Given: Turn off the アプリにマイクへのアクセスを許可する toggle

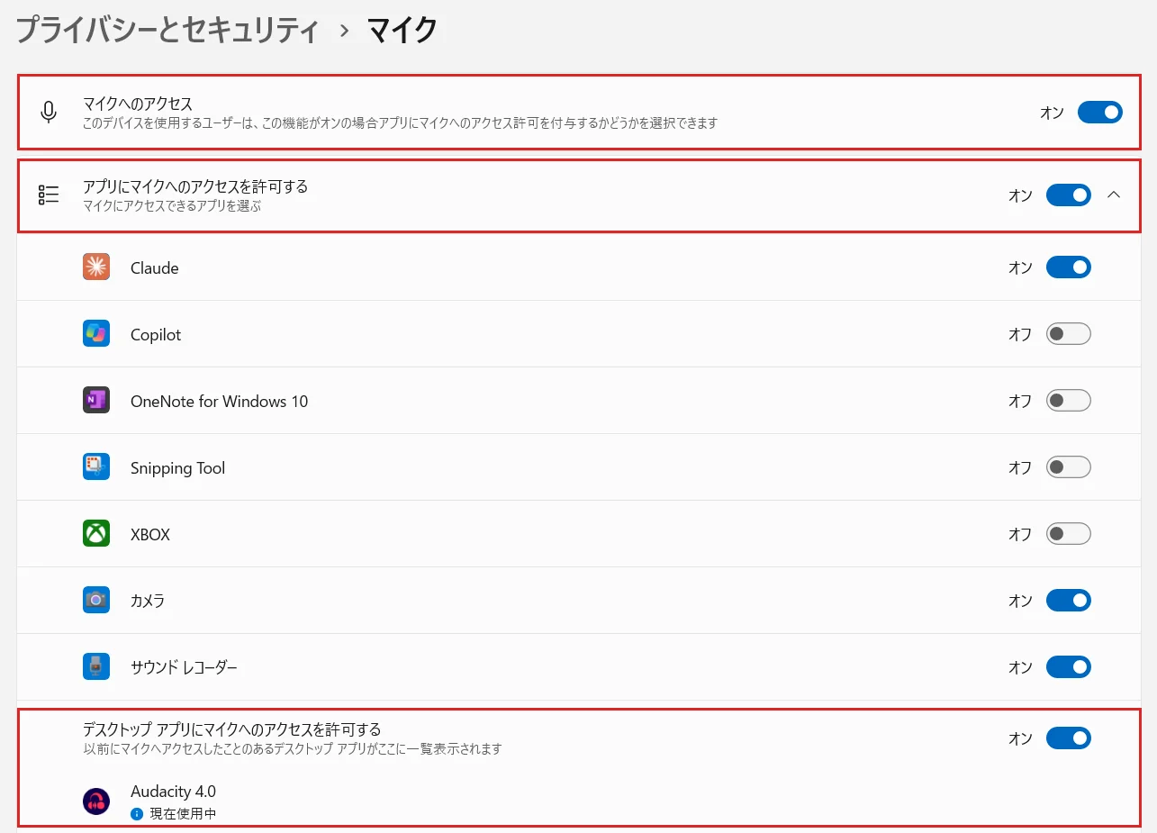Looking at the screenshot, I should pos(1069,195).
